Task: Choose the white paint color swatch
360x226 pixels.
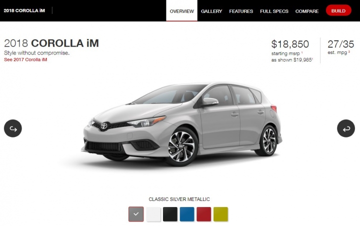Action: coord(153,214)
